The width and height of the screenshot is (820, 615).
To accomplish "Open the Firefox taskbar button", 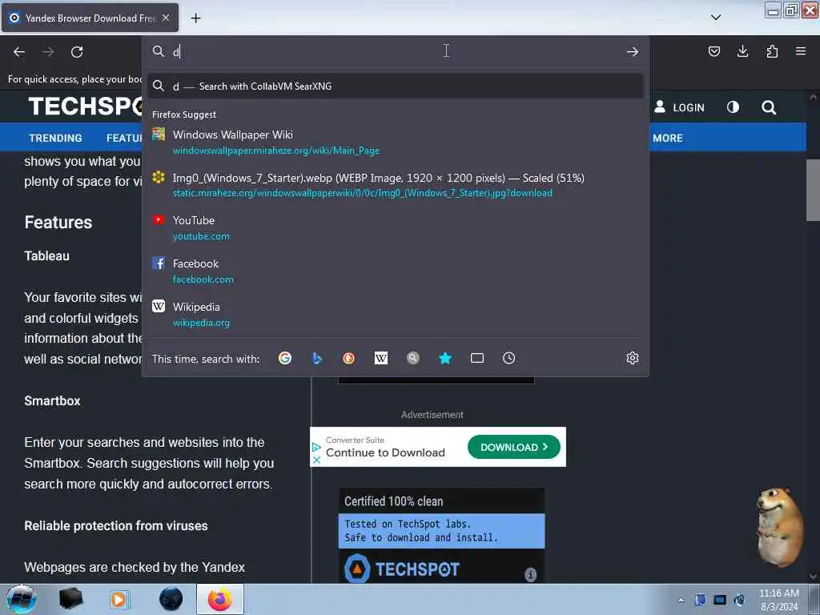I will [x=220, y=599].
